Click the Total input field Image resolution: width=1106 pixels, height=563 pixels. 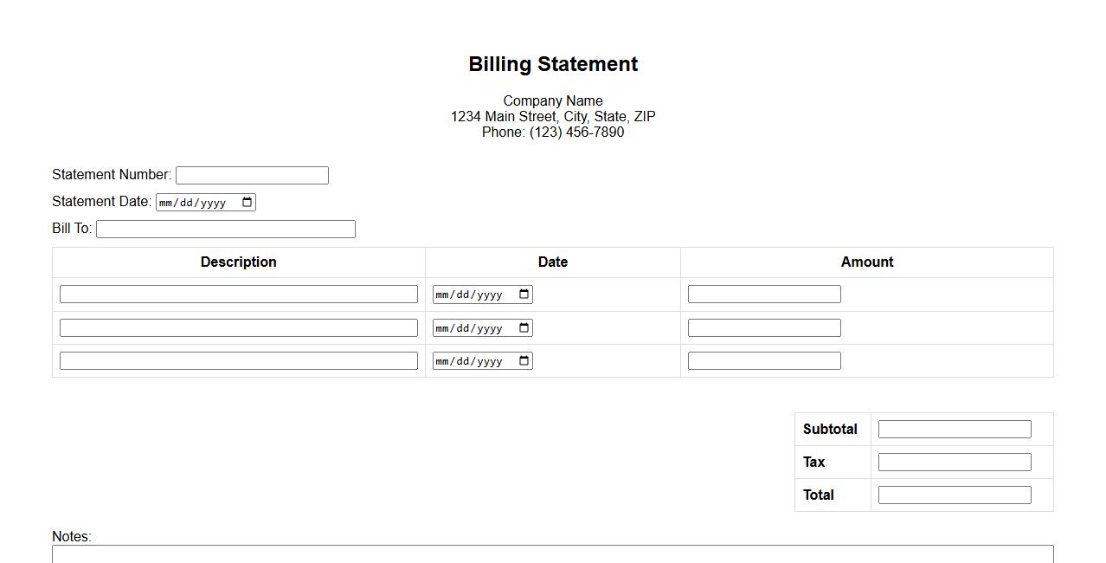[x=955, y=495]
